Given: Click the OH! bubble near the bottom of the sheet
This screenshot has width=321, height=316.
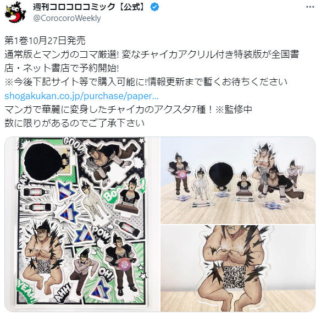Looking at the screenshot, I should coord(106,274).
